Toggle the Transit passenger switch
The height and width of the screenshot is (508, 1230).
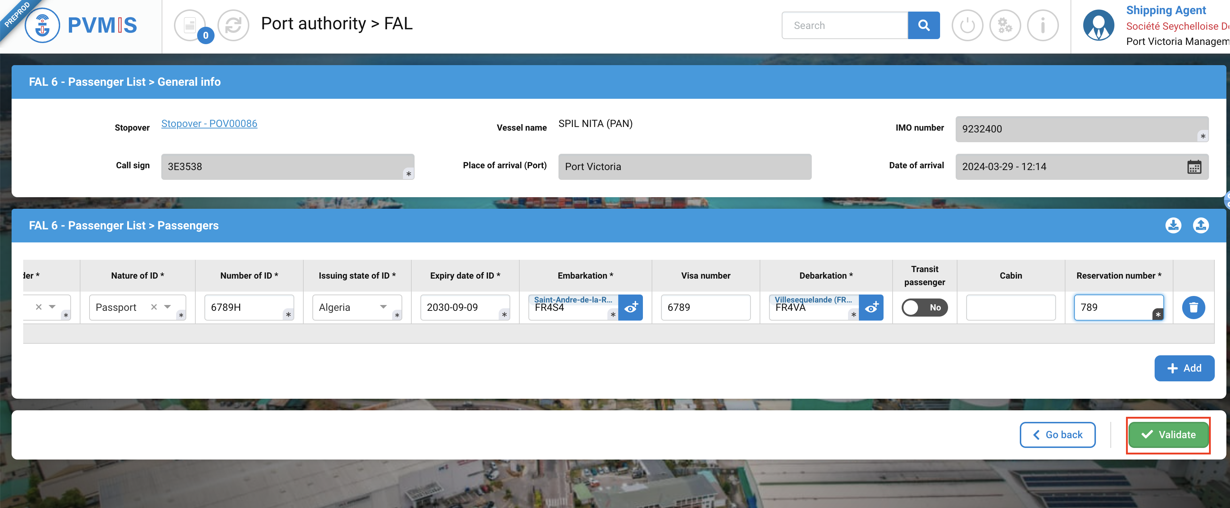click(924, 308)
